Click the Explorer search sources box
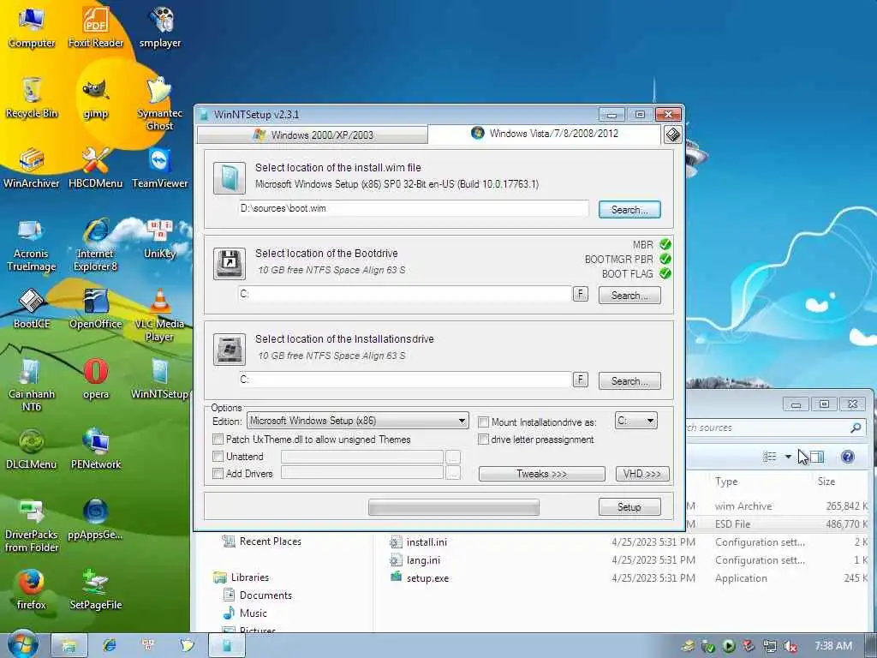The height and width of the screenshot is (658, 877). (774, 428)
